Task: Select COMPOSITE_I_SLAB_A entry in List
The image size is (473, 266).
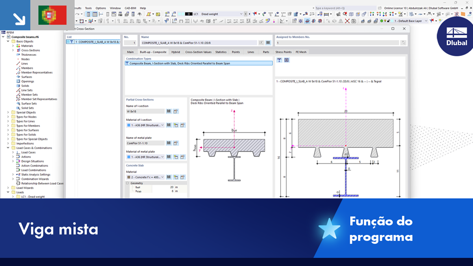Action: [93, 42]
